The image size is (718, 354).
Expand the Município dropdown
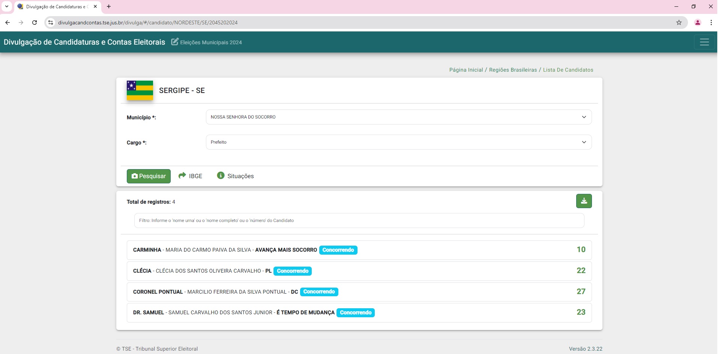pyautogui.click(x=399, y=117)
